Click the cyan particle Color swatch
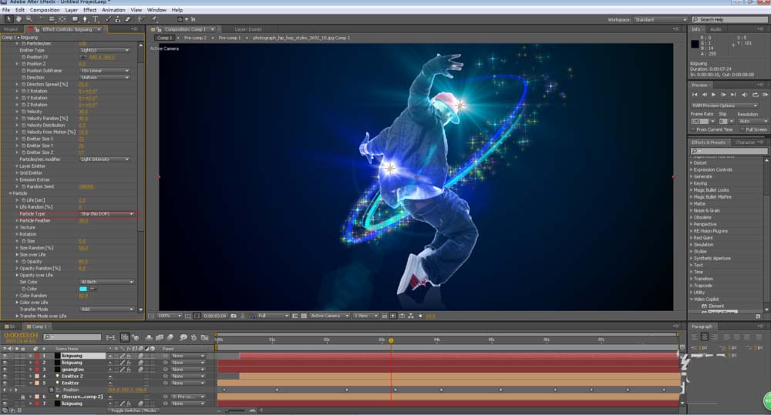The width and height of the screenshot is (771, 415). pos(83,289)
